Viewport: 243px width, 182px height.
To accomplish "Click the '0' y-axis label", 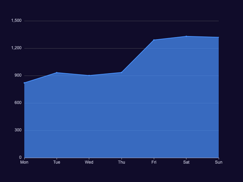I will [20, 158].
